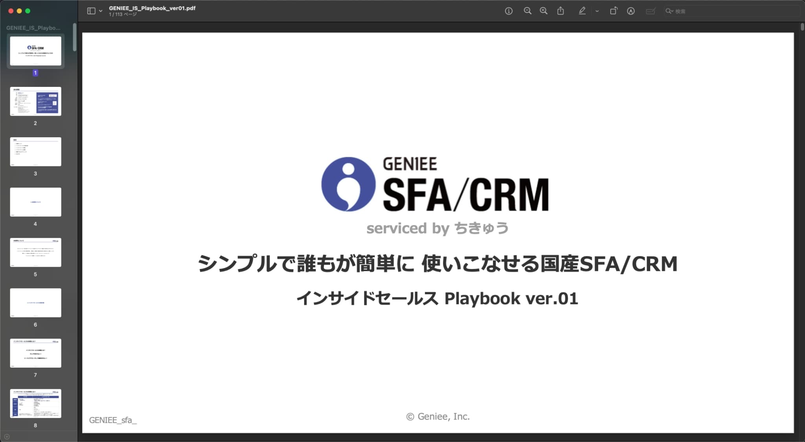Go to page 7 thumbnail
Image resolution: width=805 pixels, height=442 pixels.
[35, 353]
